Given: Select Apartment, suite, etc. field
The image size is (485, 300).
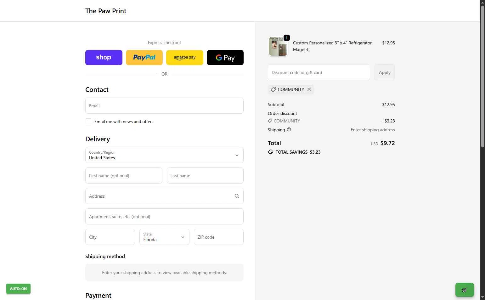Looking at the screenshot, I should click(x=164, y=217).
